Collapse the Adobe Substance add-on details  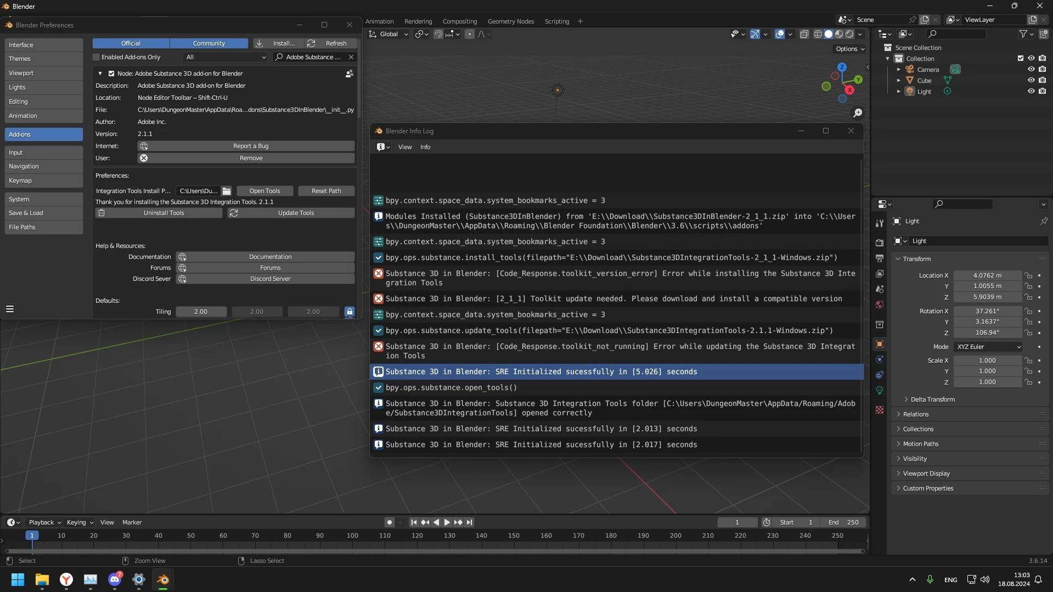coord(100,74)
